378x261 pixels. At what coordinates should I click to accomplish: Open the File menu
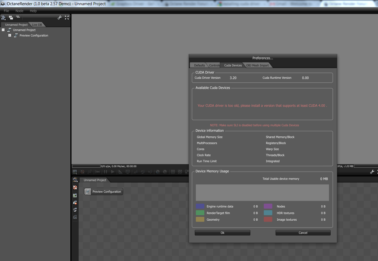(x=7, y=11)
